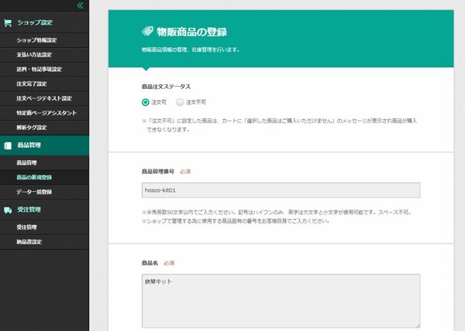Click the 商品管理番号 field containing hosco-kit01

click(281, 190)
